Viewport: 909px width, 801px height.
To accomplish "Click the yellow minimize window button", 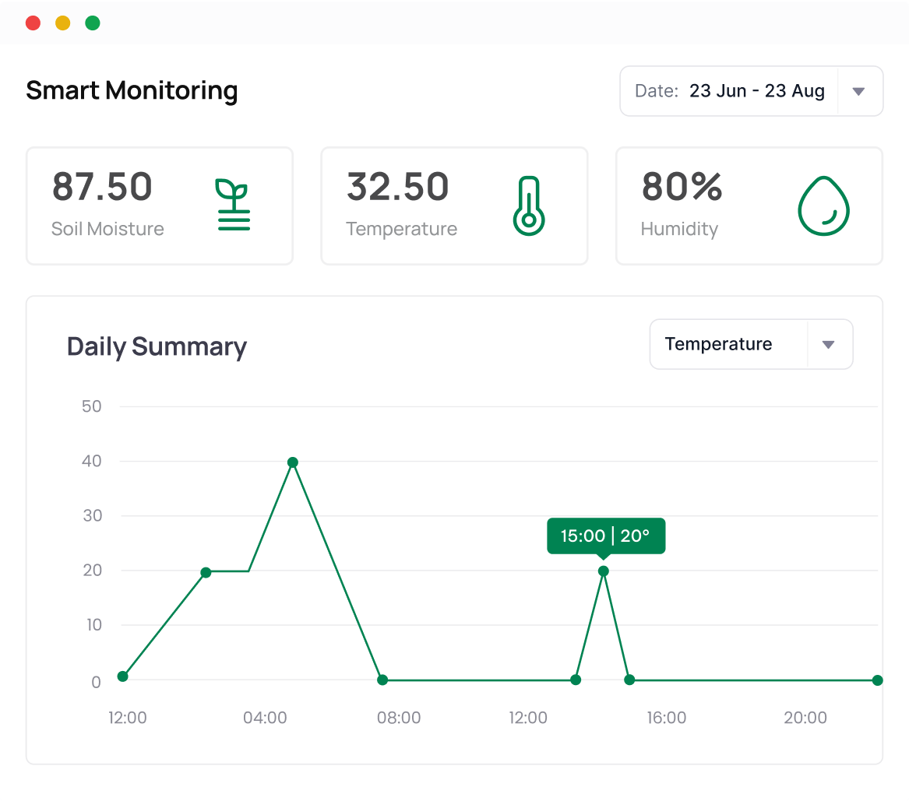I will point(63,23).
